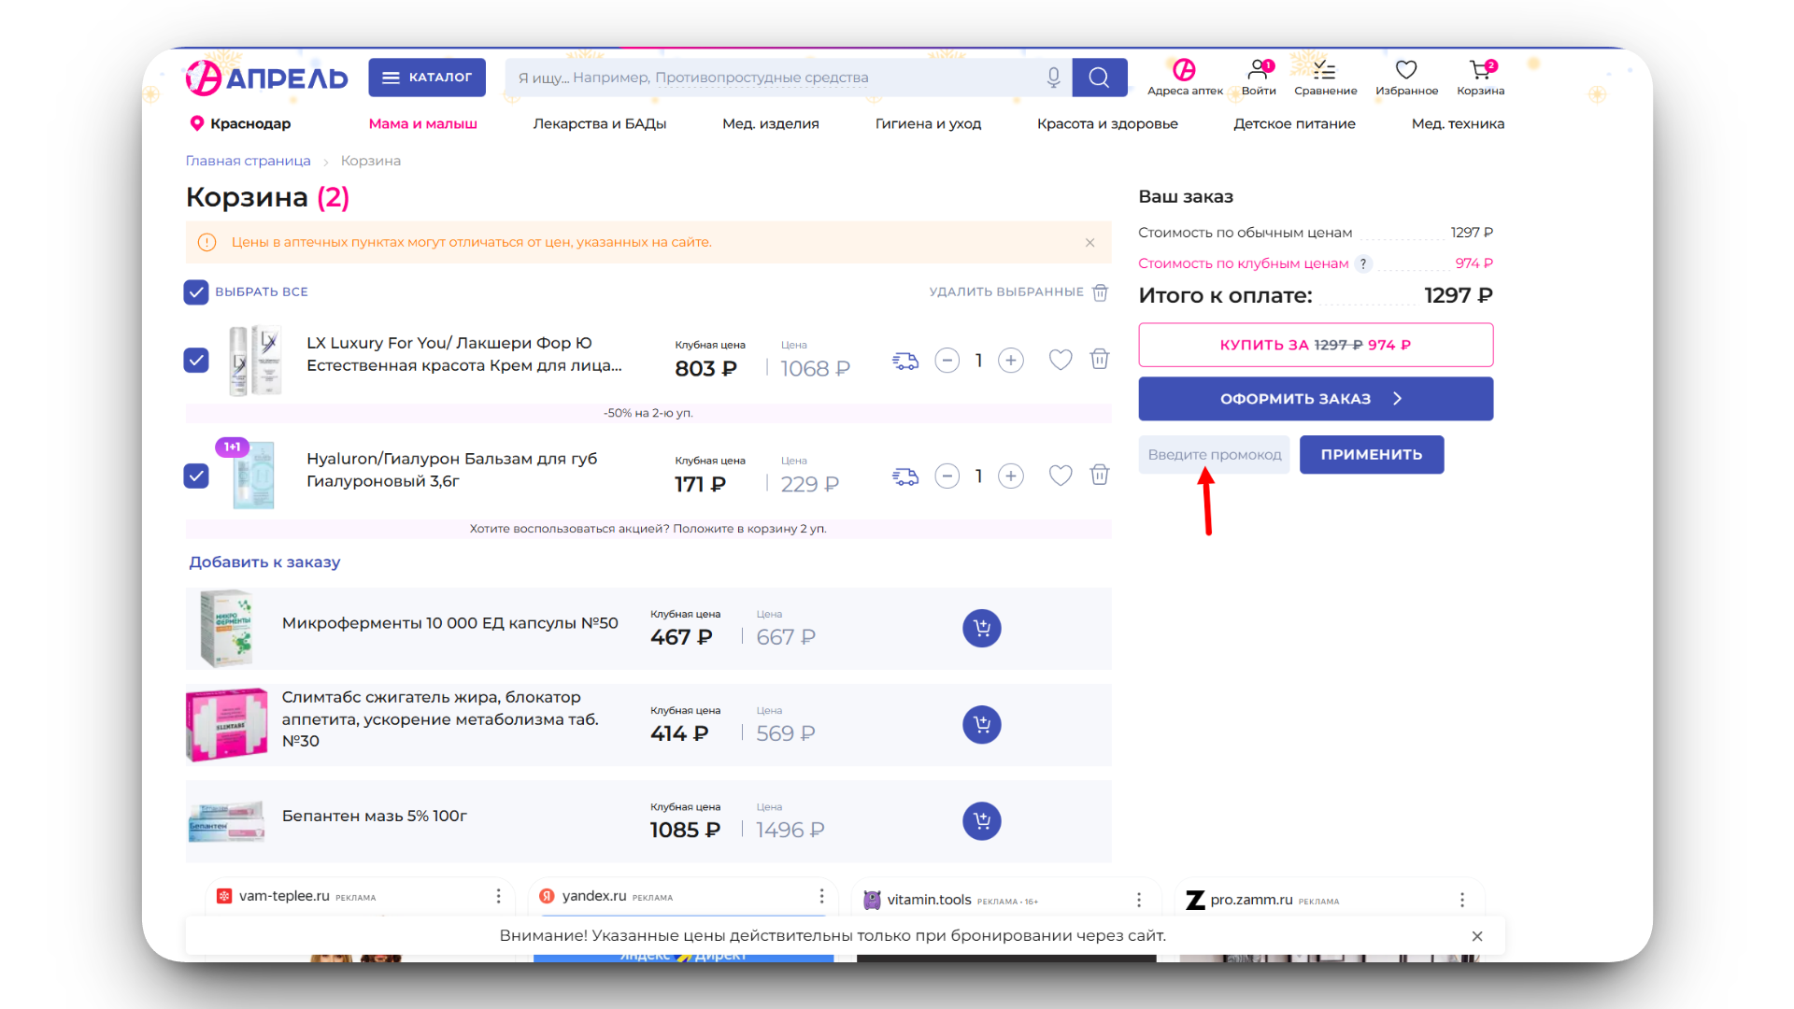
Task: Add Микроферменты capsules to cart
Action: (x=981, y=628)
